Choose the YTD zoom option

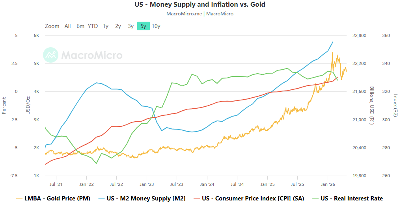pos(93,26)
